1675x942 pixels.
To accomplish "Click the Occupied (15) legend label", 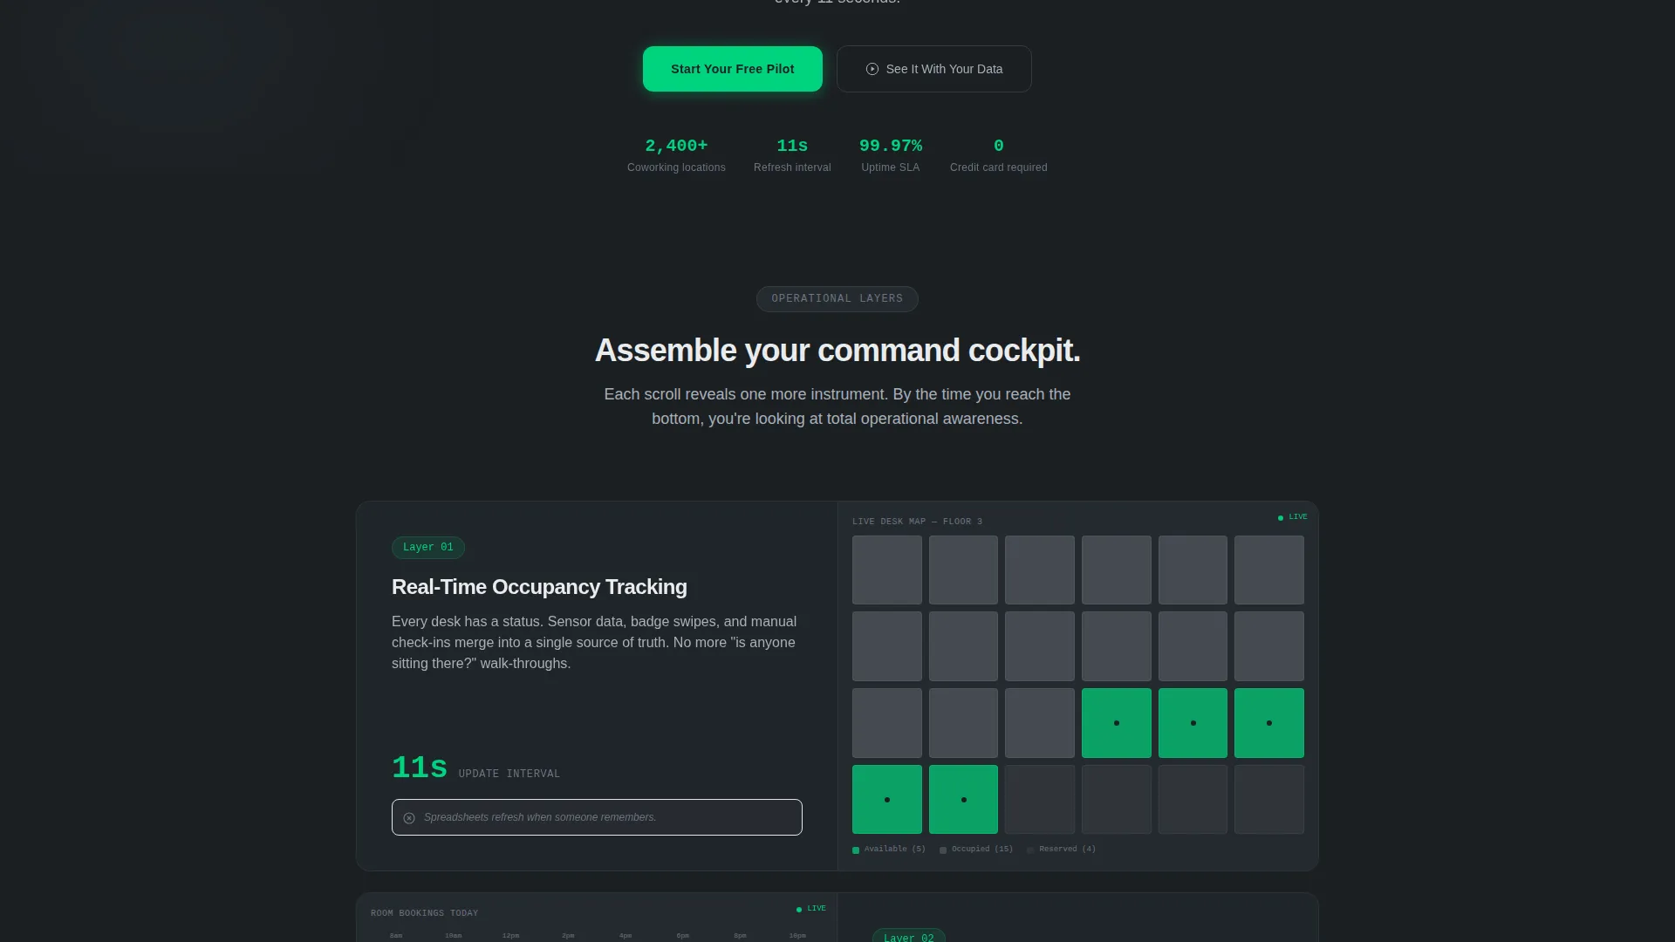I will [982, 850].
